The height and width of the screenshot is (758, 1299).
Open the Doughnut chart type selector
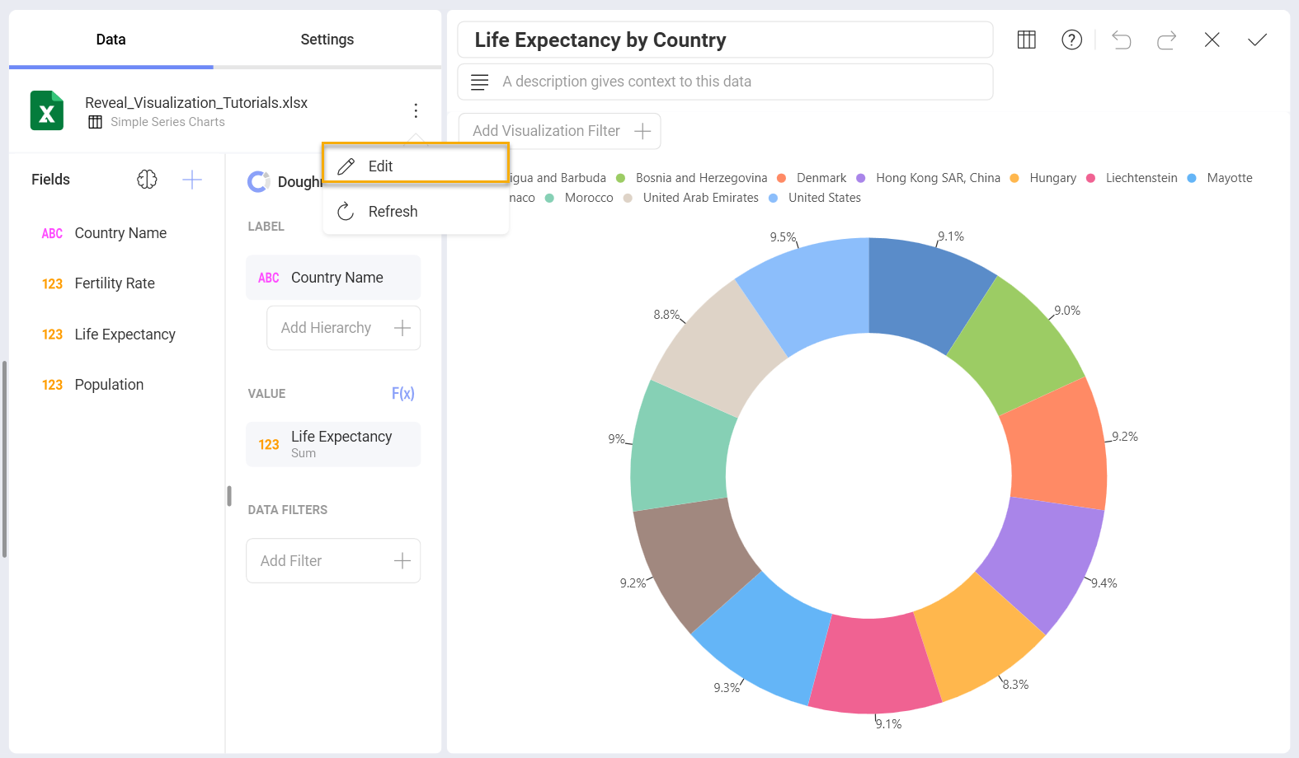click(x=285, y=182)
